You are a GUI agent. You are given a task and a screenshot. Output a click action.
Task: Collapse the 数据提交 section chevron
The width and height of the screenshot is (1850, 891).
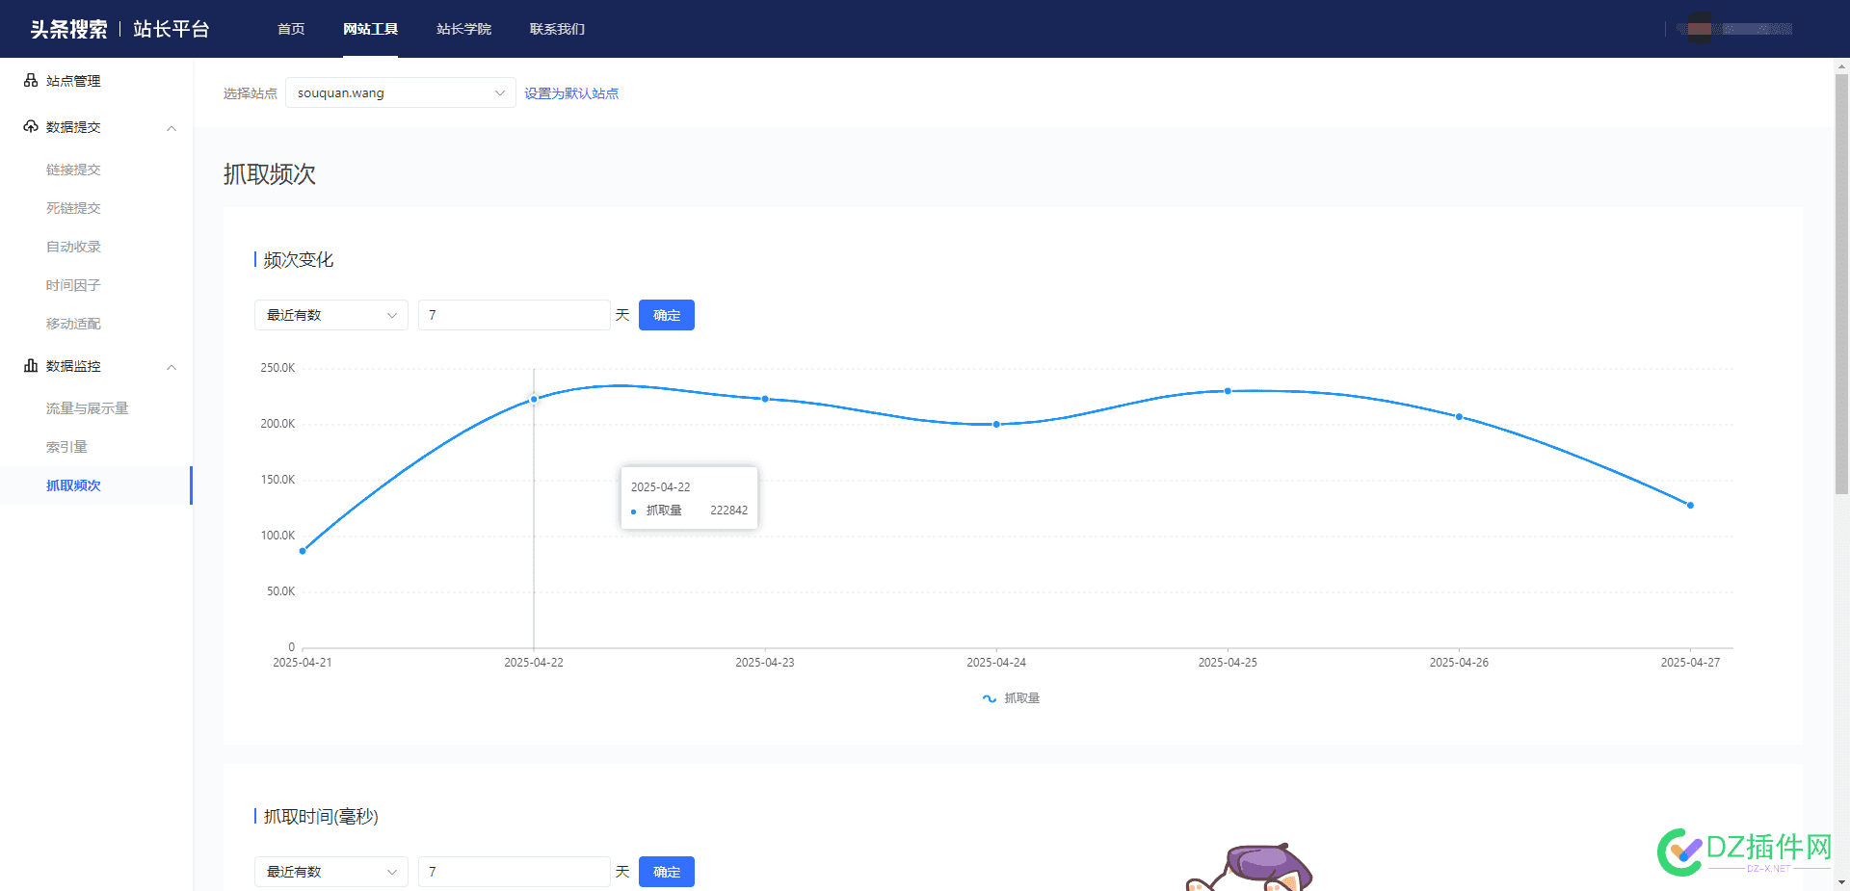point(172,128)
